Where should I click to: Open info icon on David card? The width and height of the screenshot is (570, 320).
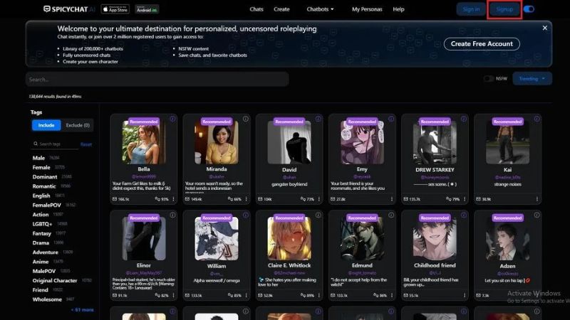click(318, 119)
